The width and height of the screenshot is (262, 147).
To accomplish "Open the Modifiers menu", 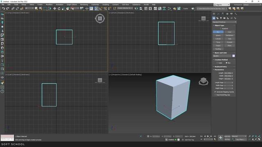I will pyautogui.click(x=49, y=4).
